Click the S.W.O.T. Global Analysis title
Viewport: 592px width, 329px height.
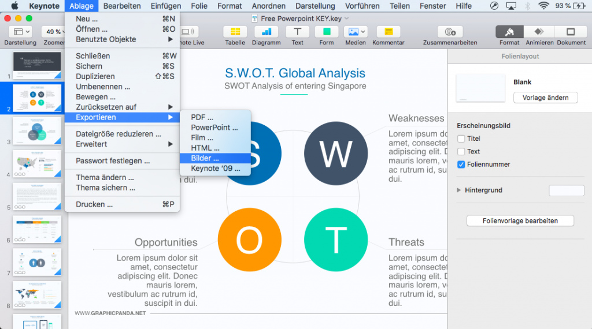click(x=295, y=73)
